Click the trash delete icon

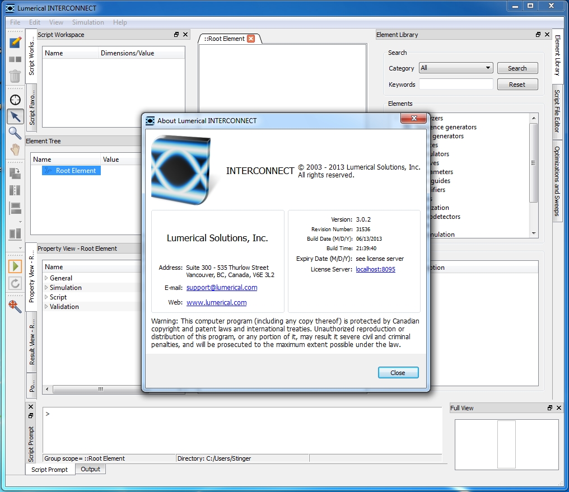coord(15,76)
